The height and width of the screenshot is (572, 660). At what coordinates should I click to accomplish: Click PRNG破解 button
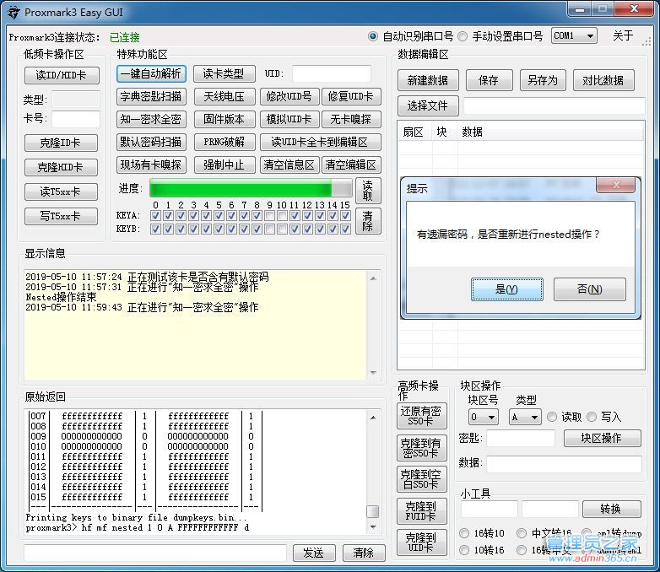[225, 143]
